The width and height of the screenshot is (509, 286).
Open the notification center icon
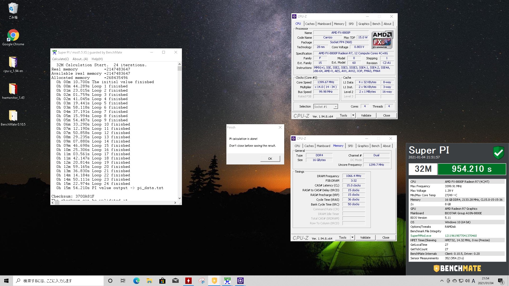(501, 281)
